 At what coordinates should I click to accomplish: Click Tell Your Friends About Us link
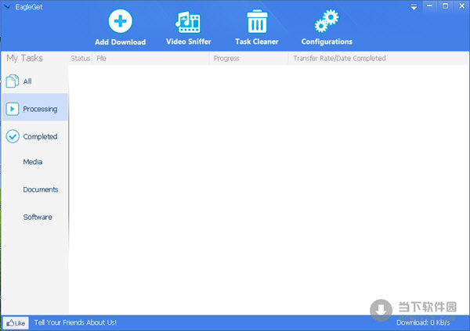75,322
